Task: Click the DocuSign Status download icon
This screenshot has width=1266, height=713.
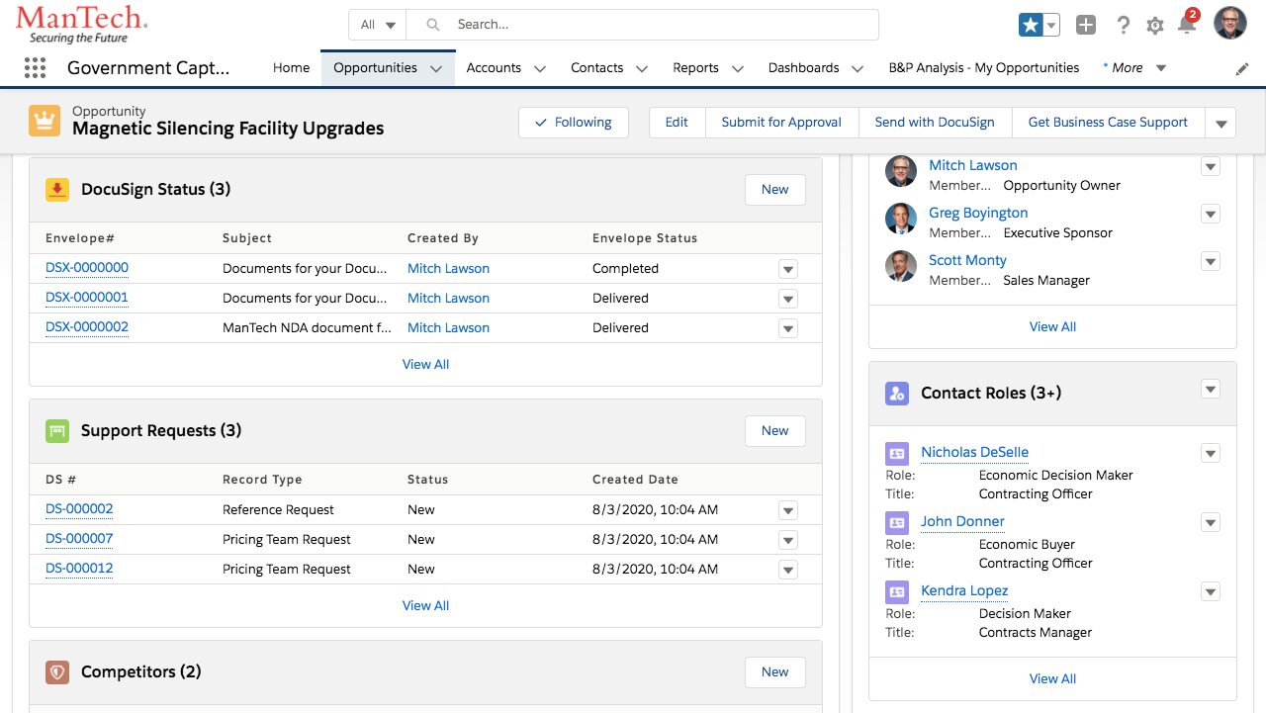Action: point(57,190)
